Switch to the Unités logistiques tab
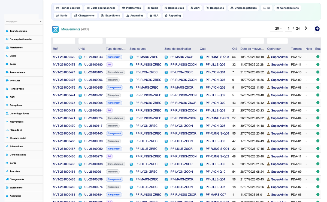Viewport: 327px width, 202px height. click(244, 8)
